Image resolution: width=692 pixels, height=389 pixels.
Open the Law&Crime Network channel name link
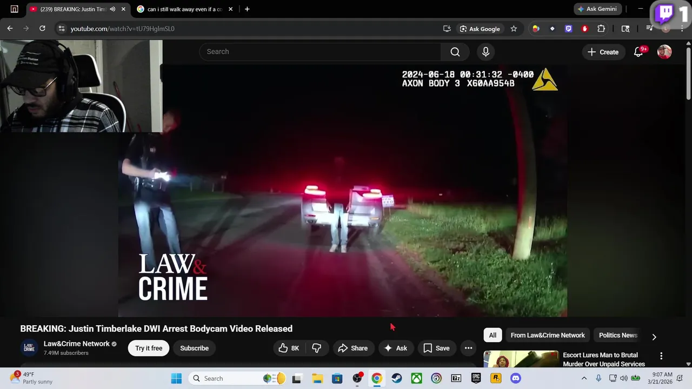pyautogui.click(x=77, y=344)
